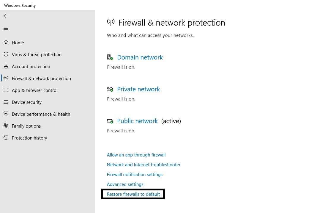Image resolution: width=317 pixels, height=213 pixels.
Task: Click the Home house icon
Action: tap(6, 43)
